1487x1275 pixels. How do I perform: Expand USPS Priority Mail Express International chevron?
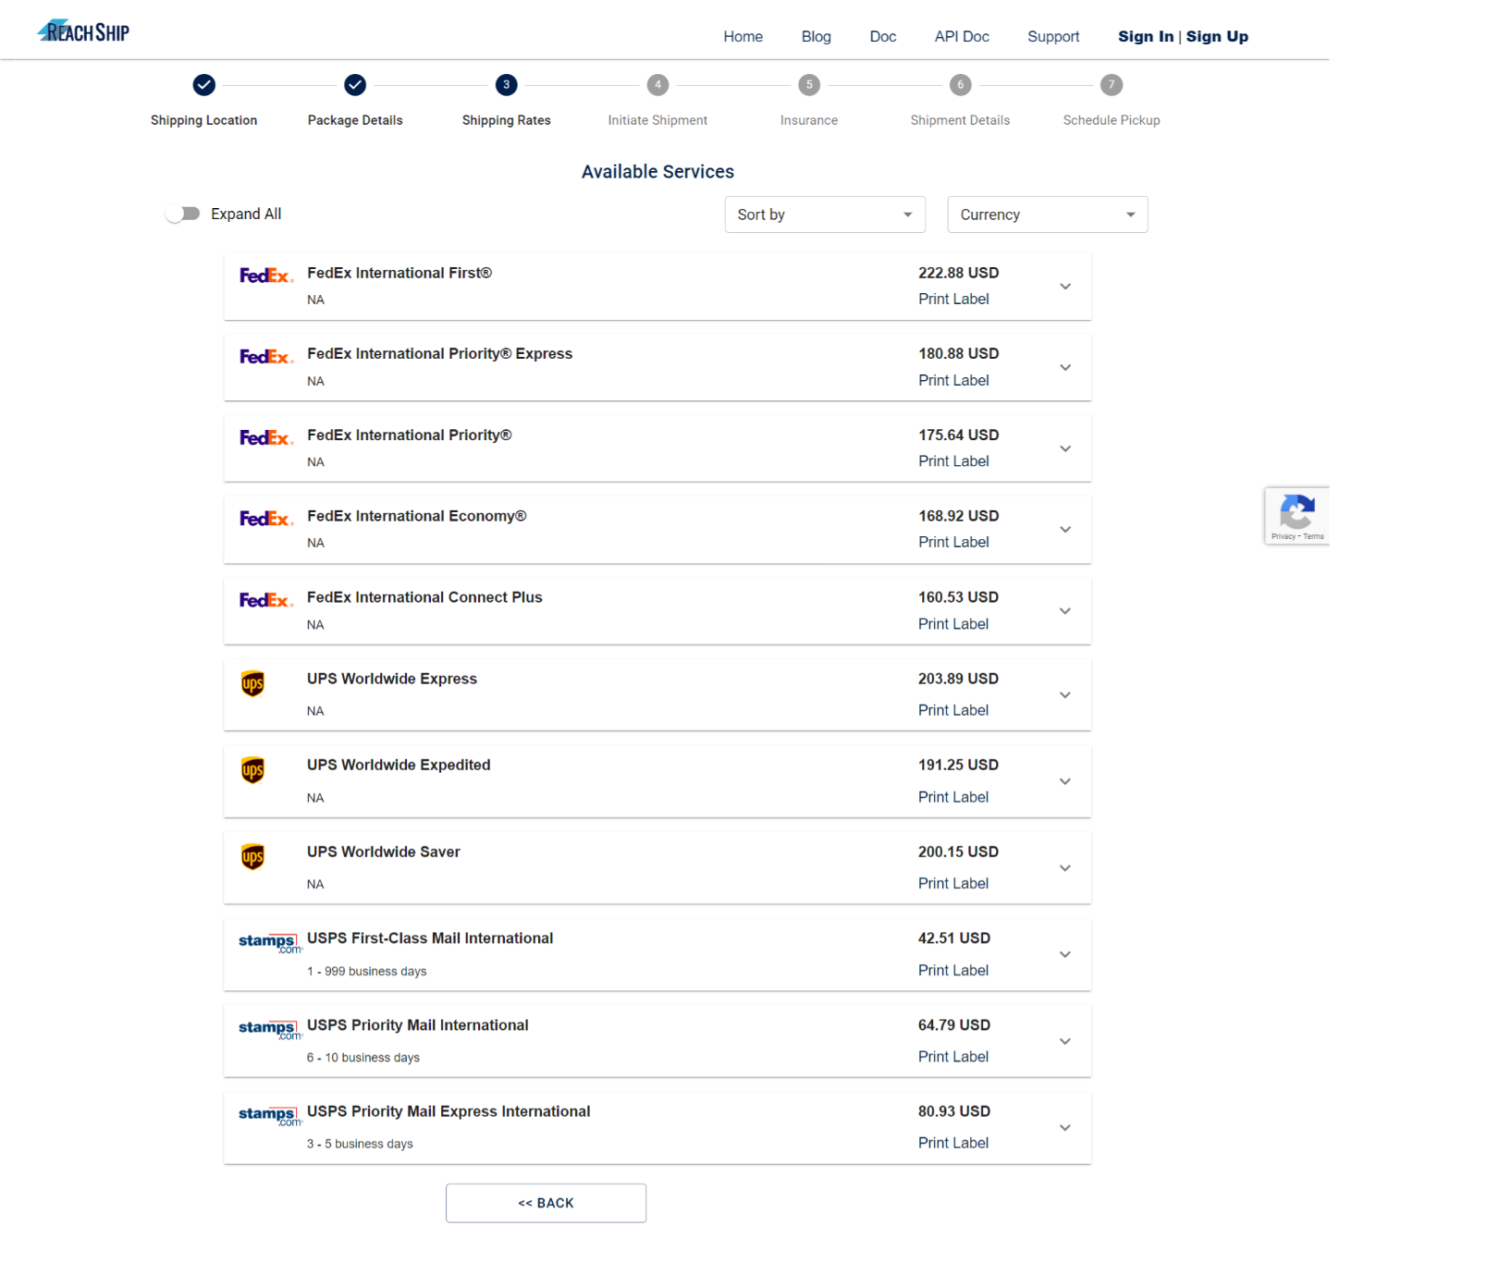coord(1065,1128)
